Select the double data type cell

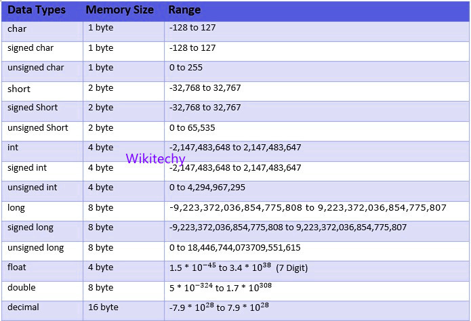(x=22, y=288)
